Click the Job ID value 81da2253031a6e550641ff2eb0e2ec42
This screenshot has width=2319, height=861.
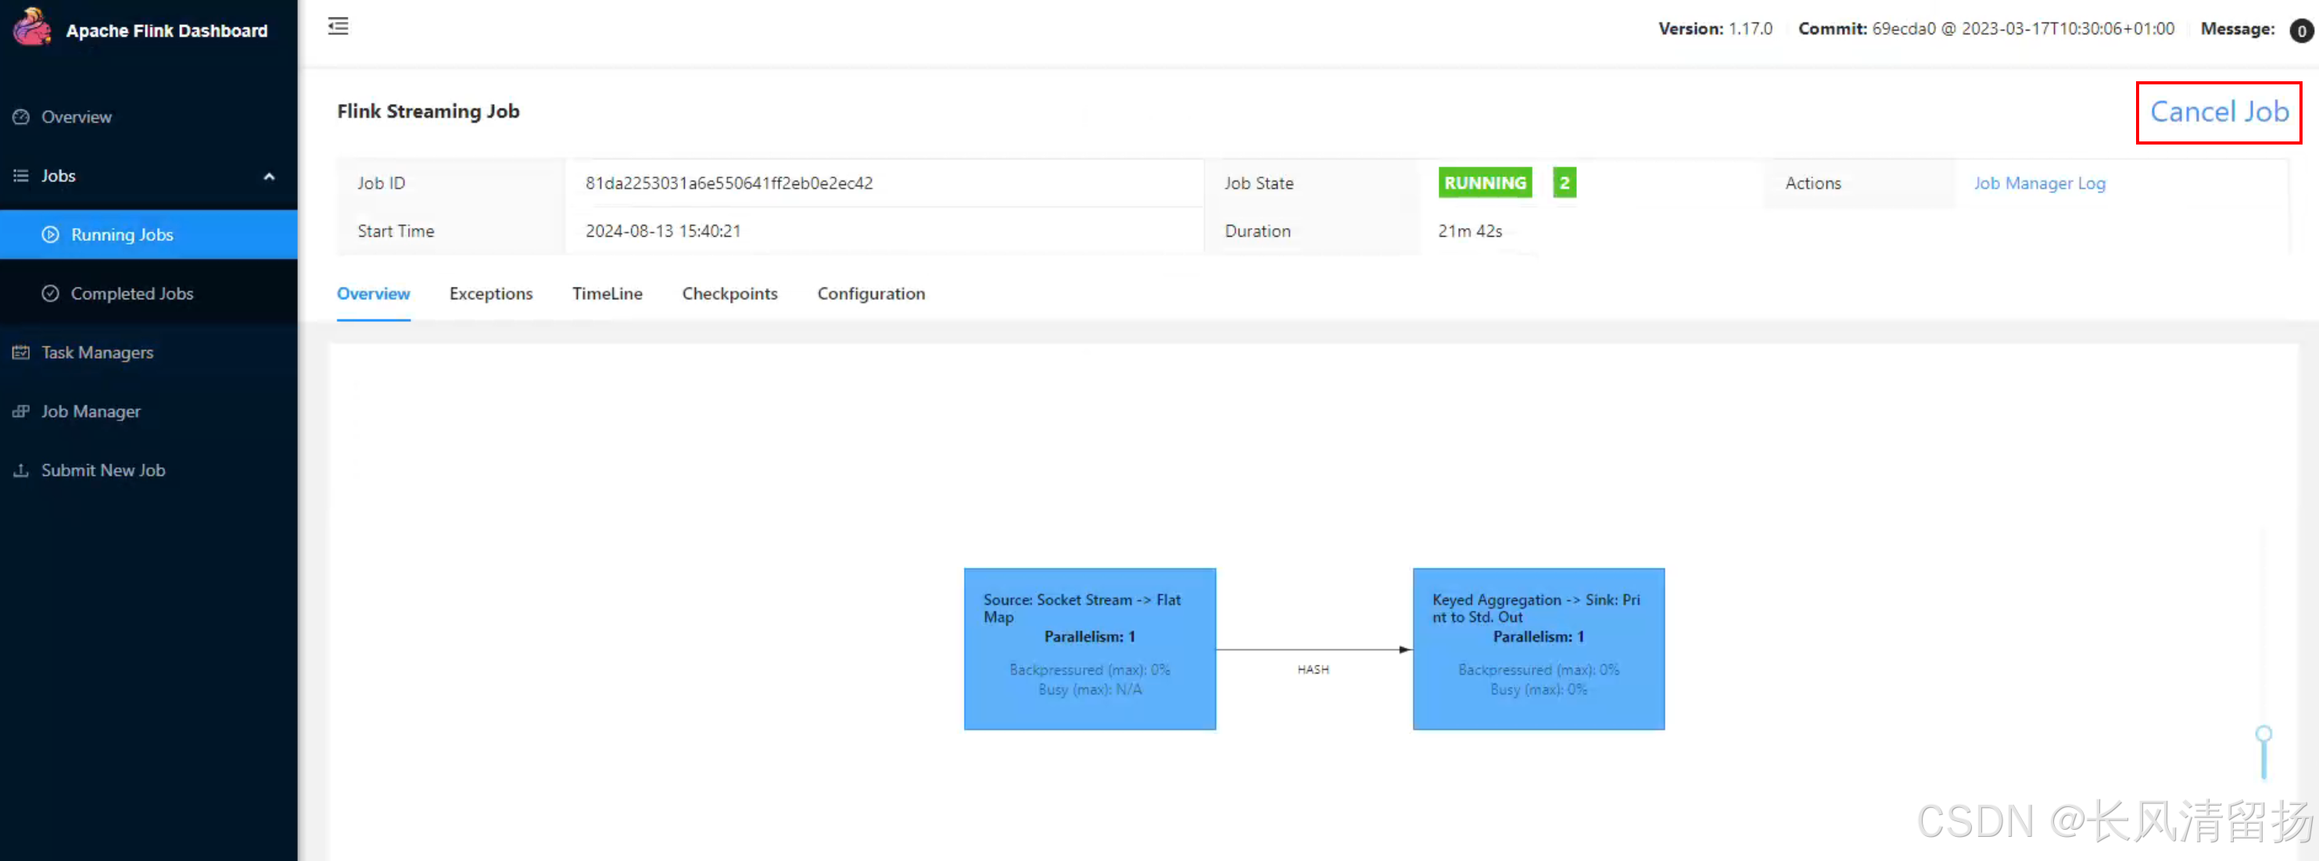pos(729,184)
